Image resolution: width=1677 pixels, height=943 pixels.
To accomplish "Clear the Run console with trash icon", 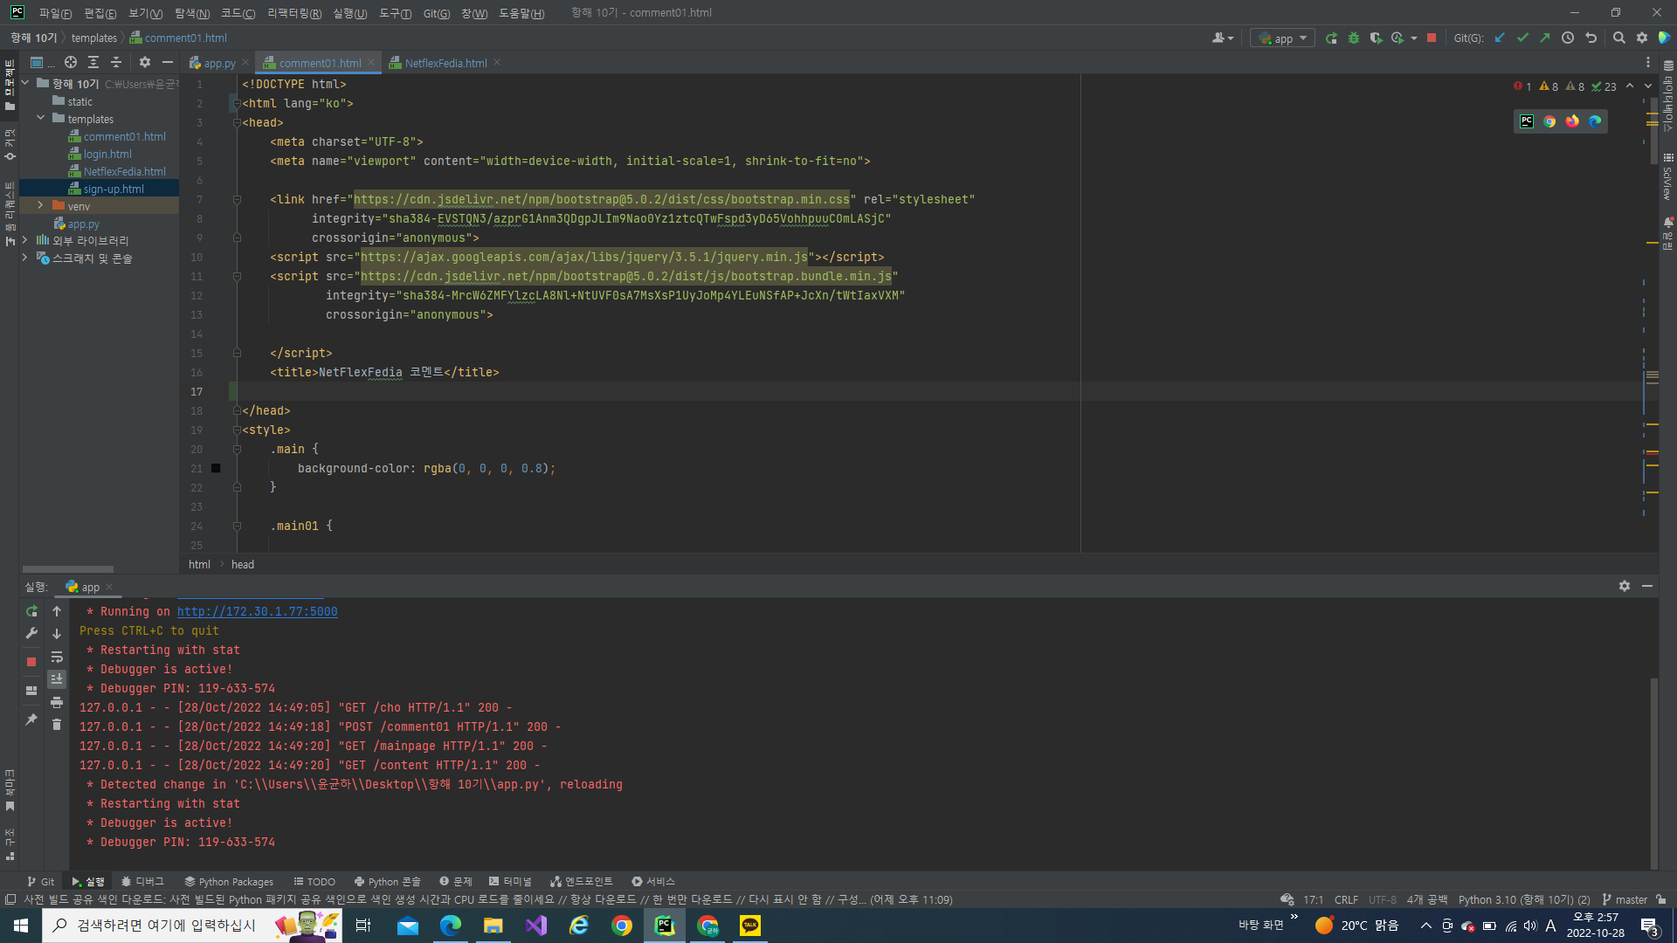I will pos(57,725).
